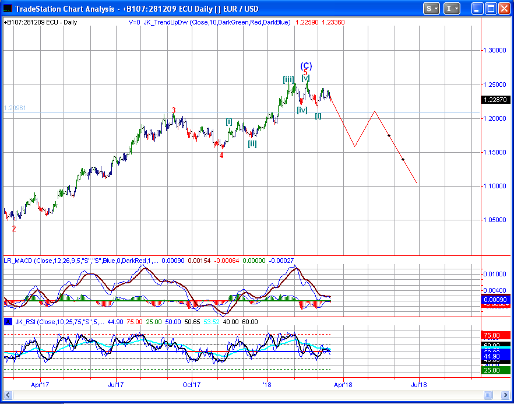This screenshot has width=514, height=404.
Task: Click the Apr'17 date axis label
Action: point(40,384)
